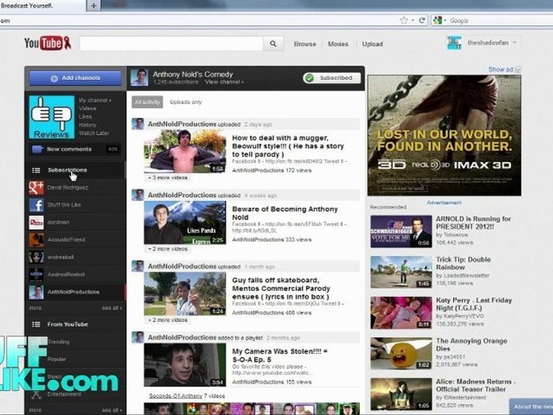Select the Uploads only filter

pos(186,102)
